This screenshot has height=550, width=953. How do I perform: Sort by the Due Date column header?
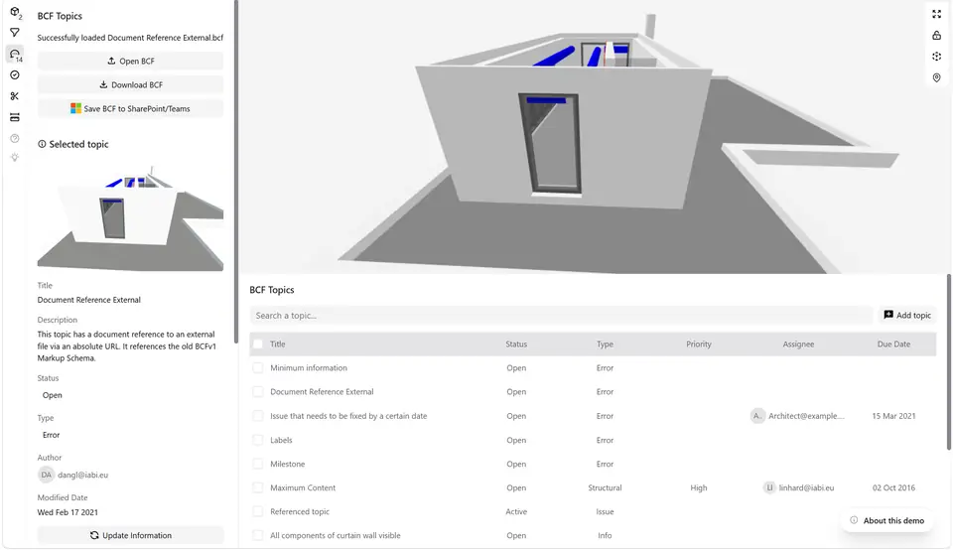pyautogui.click(x=893, y=344)
